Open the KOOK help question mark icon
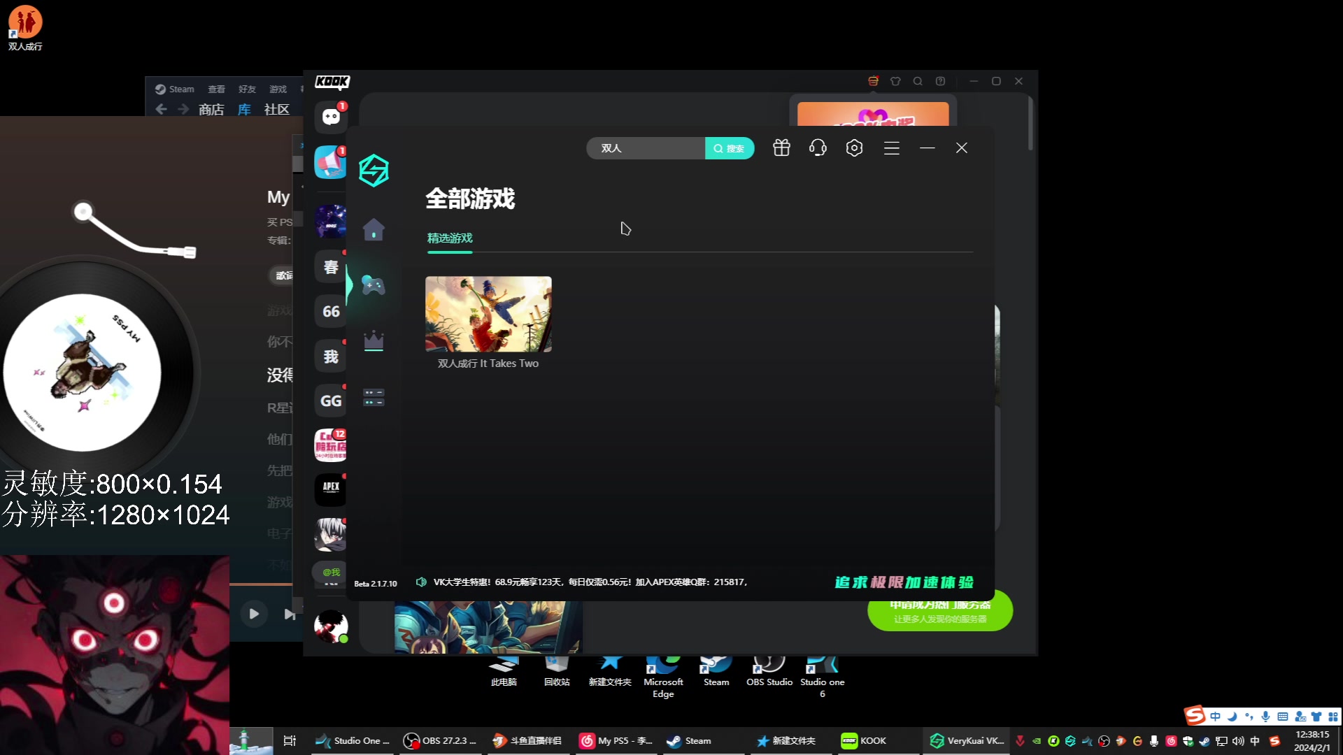 [x=940, y=81]
